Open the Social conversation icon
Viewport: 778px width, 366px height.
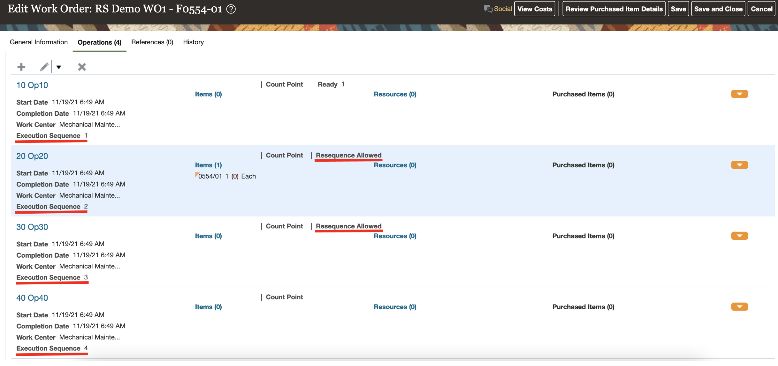pos(488,9)
